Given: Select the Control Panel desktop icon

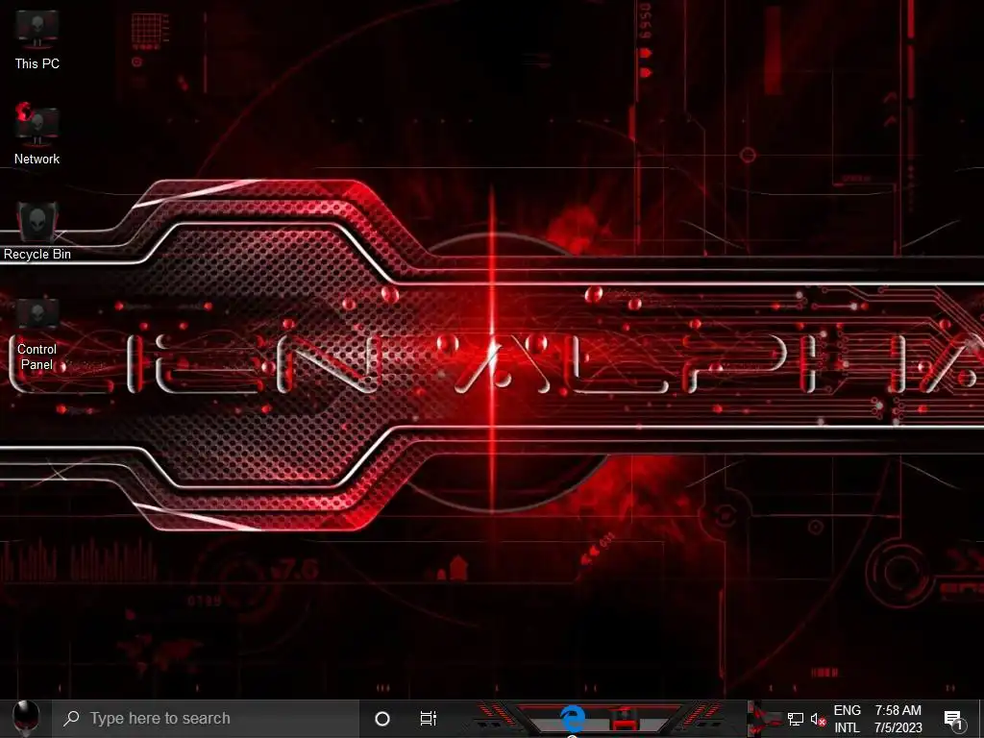Looking at the screenshot, I should coord(37,333).
